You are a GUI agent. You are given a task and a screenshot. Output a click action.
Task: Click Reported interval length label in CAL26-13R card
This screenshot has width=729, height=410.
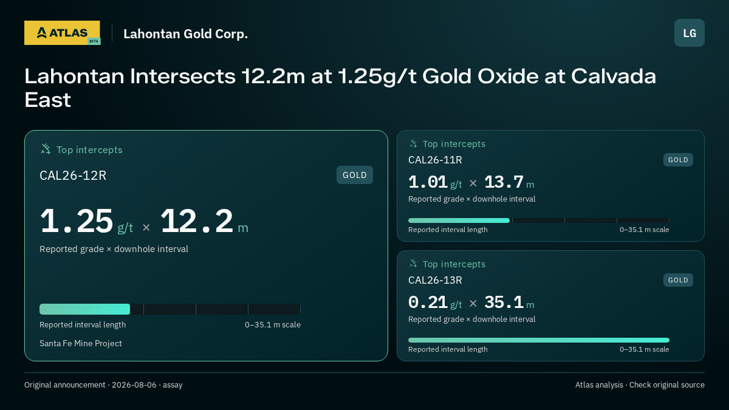(x=448, y=349)
